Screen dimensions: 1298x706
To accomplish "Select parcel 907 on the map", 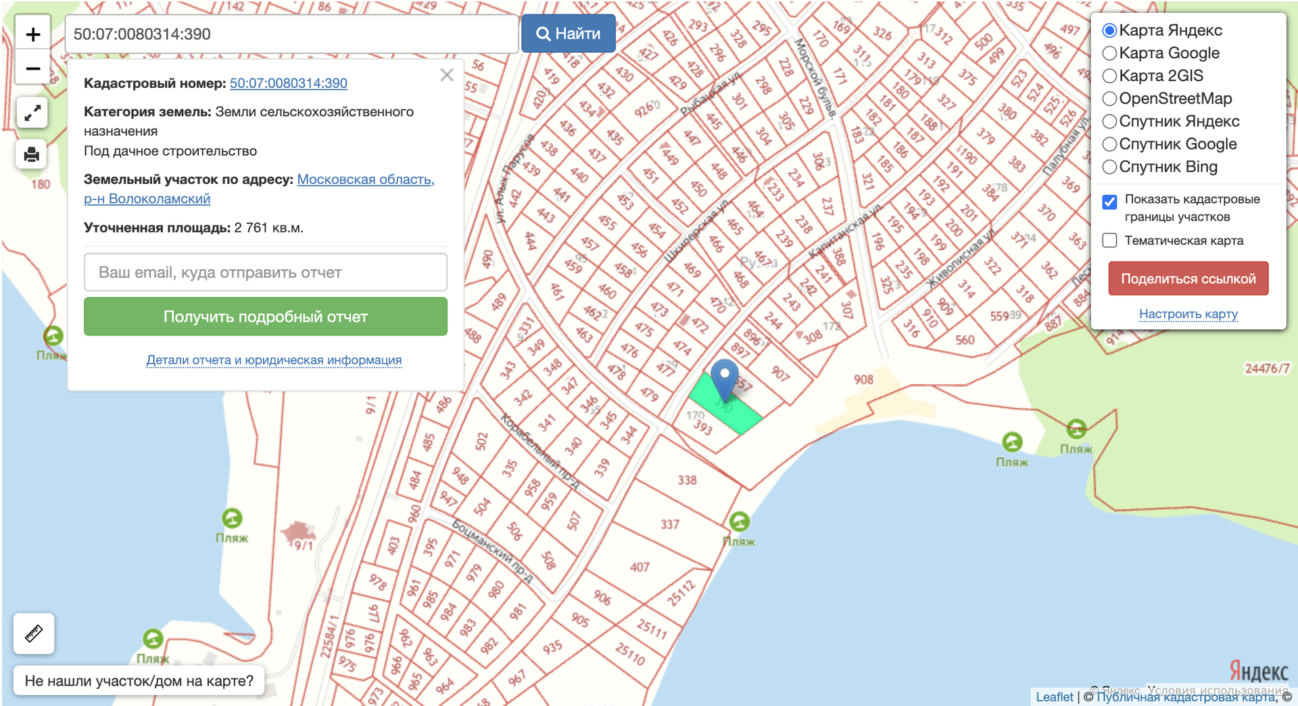I will (x=781, y=373).
